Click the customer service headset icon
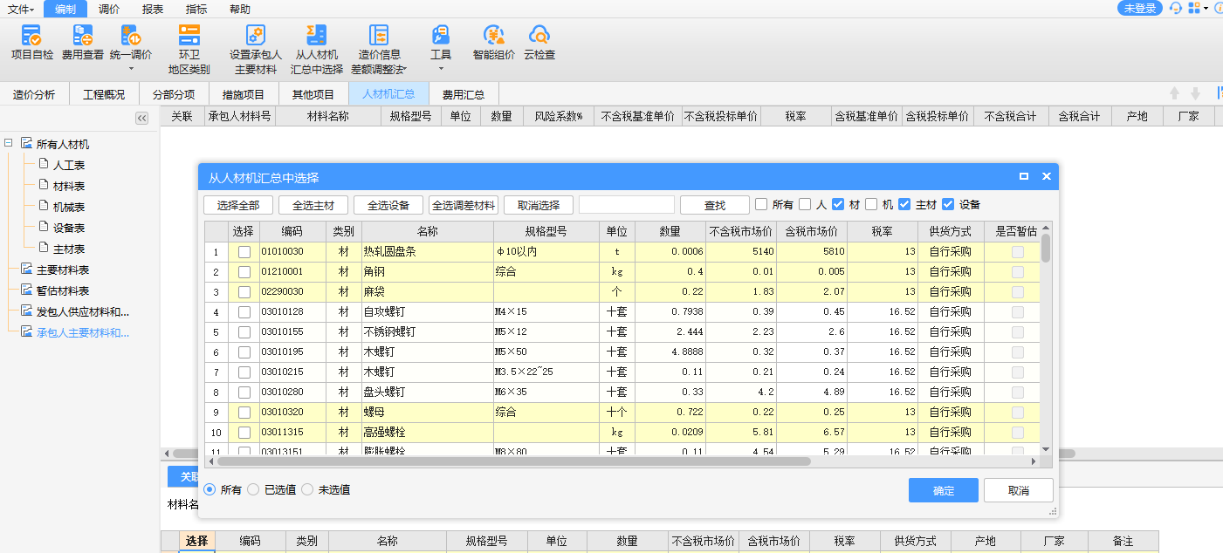 (x=1176, y=8)
